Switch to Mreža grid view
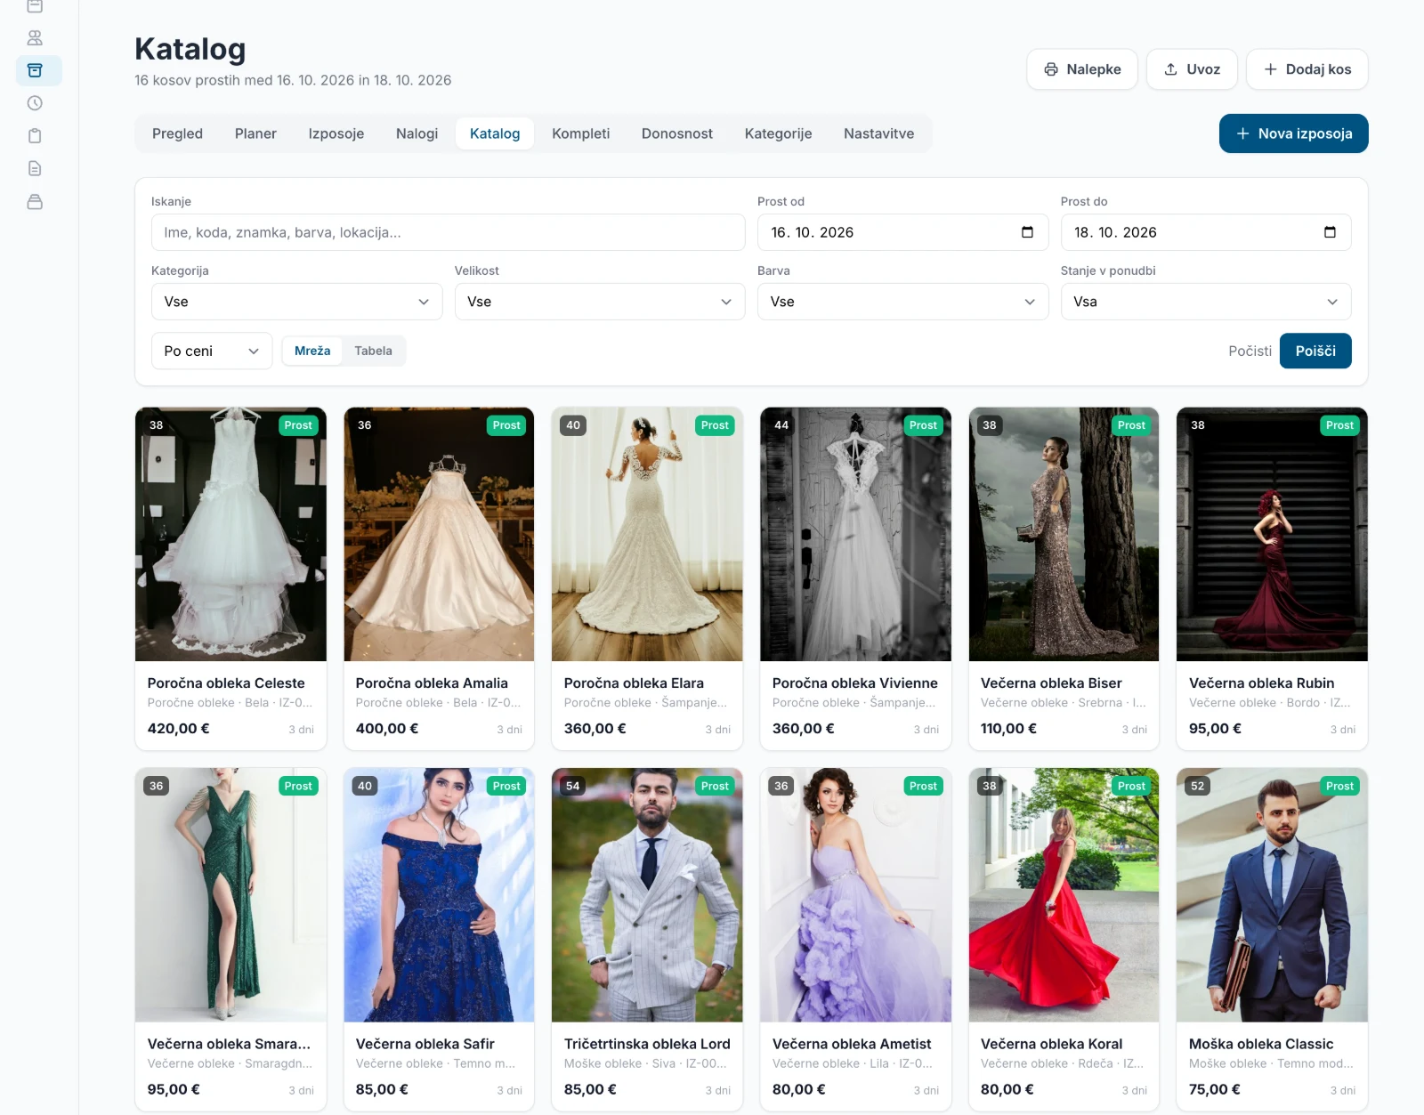1424x1115 pixels. [x=312, y=351]
